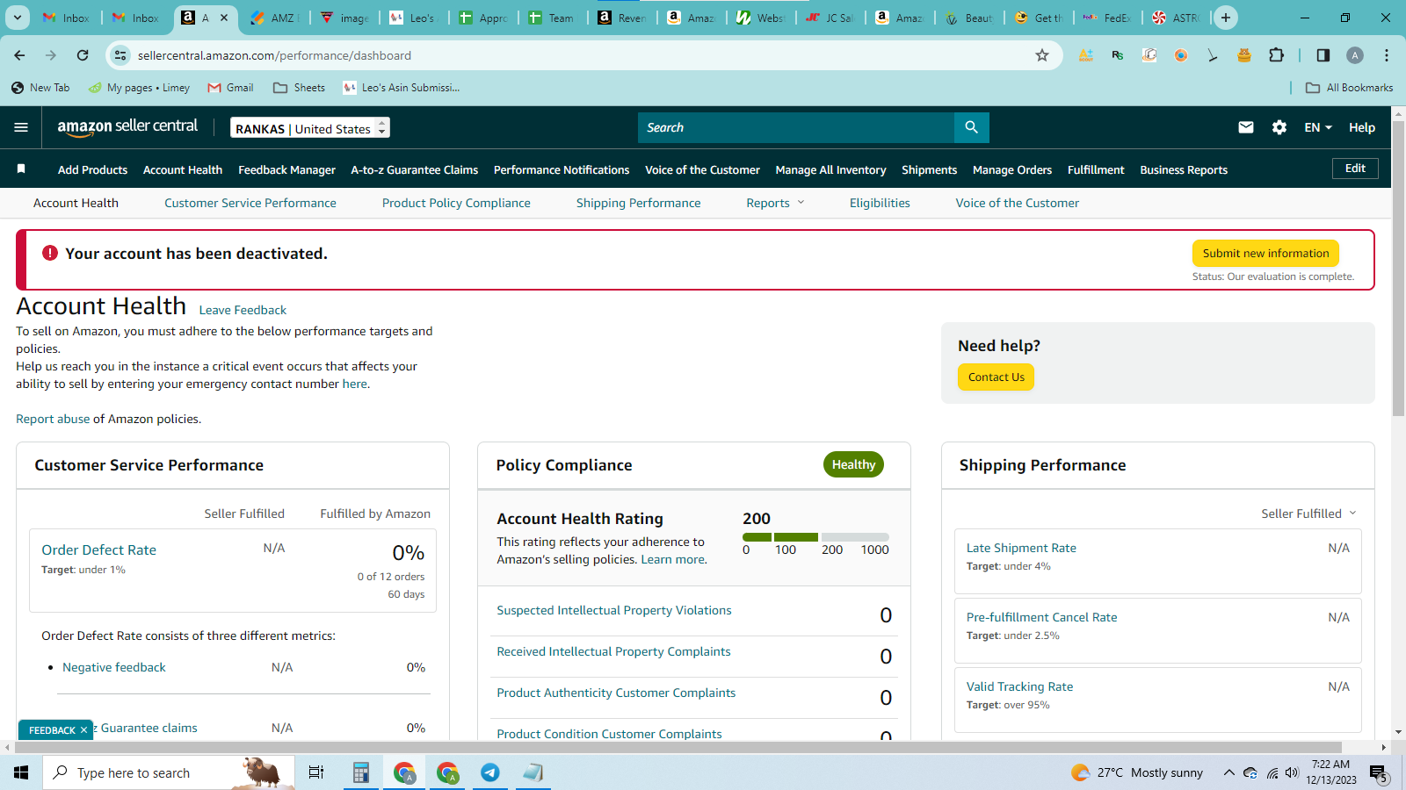Click the Edit button in the navigation bar
1406x790 pixels.
point(1355,169)
